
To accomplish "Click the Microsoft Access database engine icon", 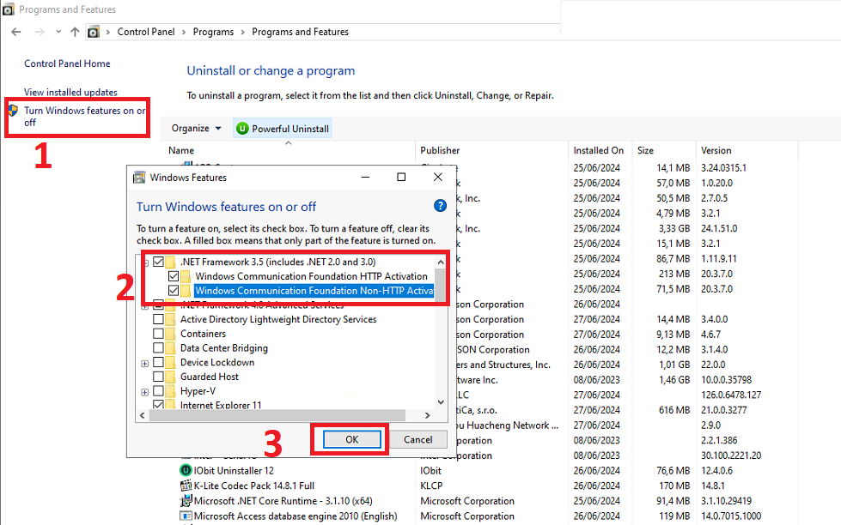I will (x=186, y=516).
